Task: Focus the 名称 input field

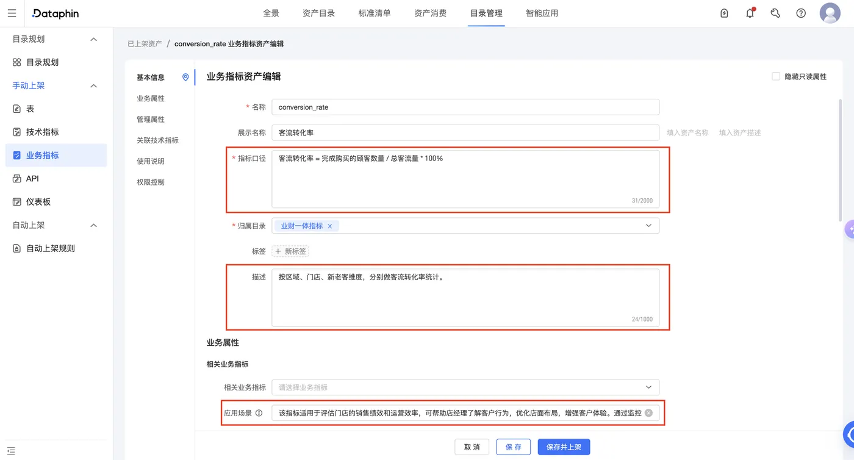Action: (x=465, y=107)
